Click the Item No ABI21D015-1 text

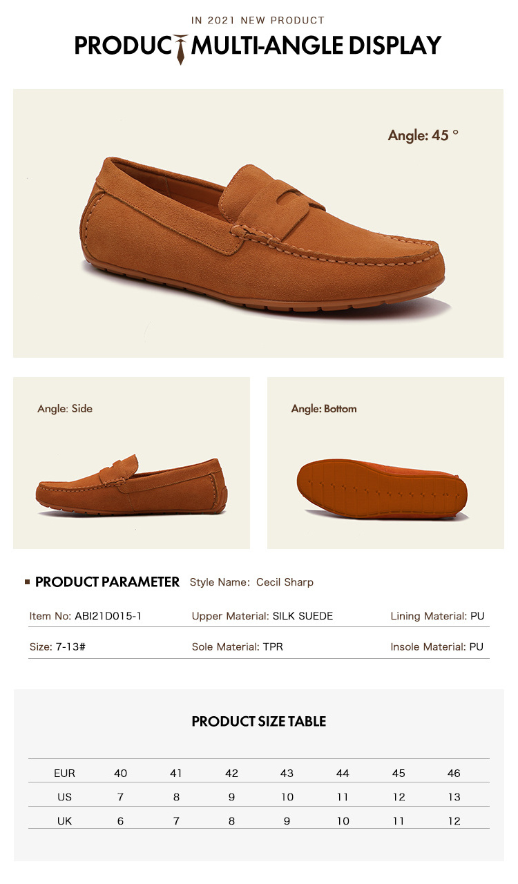click(x=86, y=615)
